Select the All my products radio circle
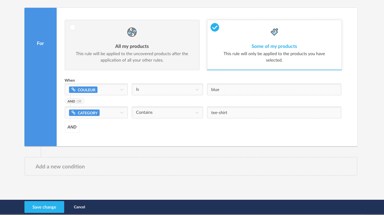The width and height of the screenshot is (384, 215). [73, 27]
